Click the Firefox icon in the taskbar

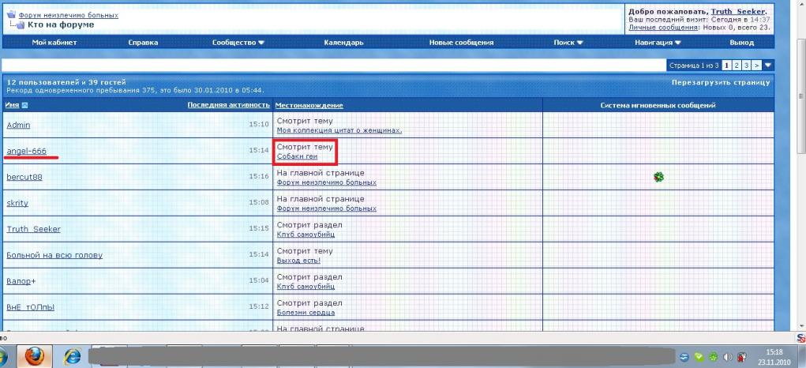tap(34, 355)
